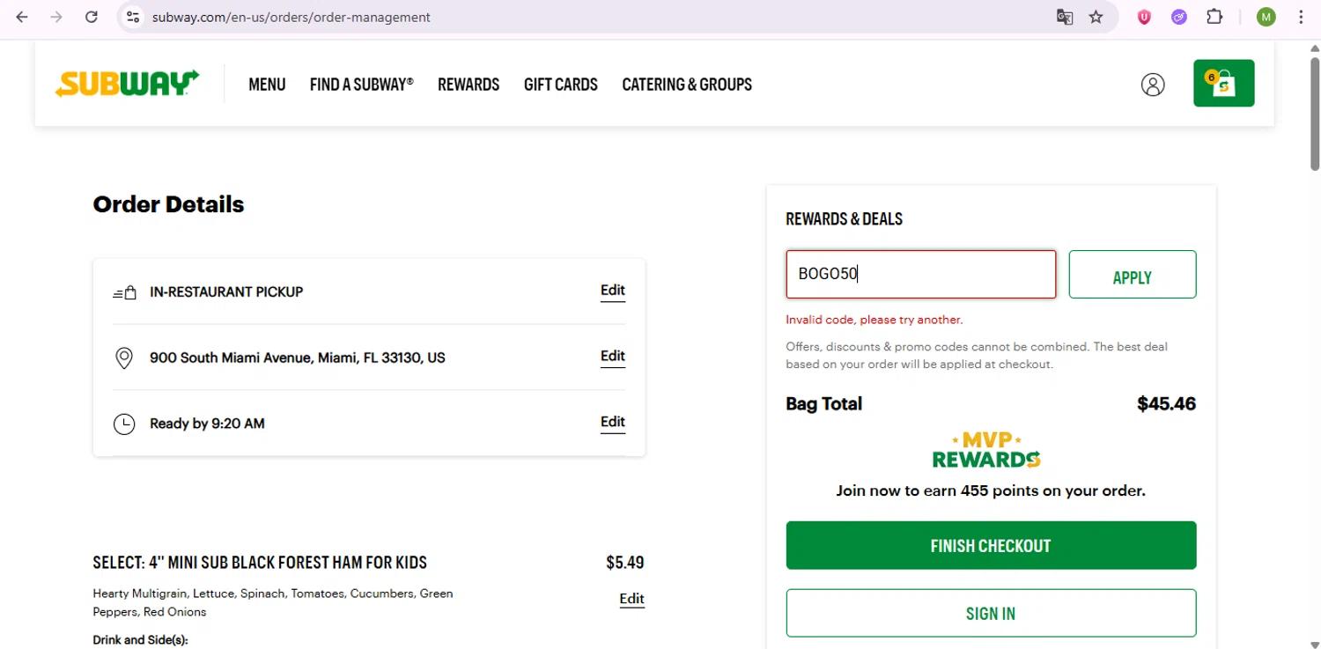The height and width of the screenshot is (649, 1321).
Task: Edit the In-Restaurant Pickup option
Action: [x=613, y=291]
